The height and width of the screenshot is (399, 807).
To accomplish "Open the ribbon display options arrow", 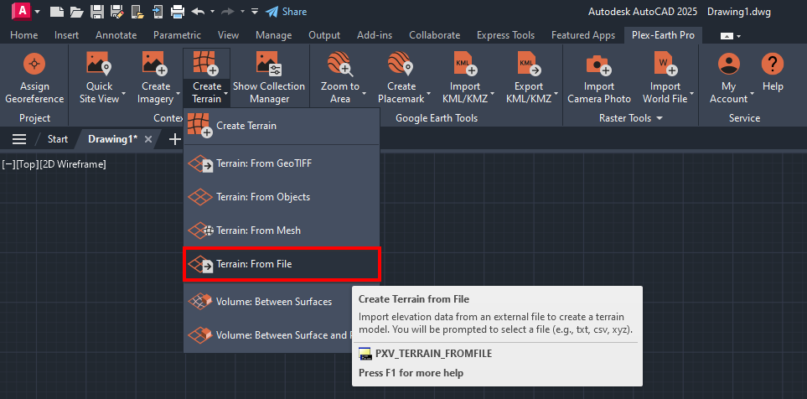I will pos(739,36).
